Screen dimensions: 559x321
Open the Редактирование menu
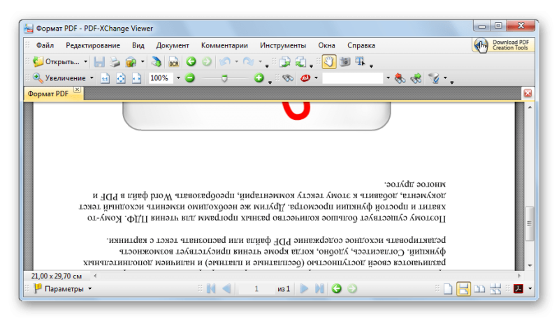pos(93,45)
